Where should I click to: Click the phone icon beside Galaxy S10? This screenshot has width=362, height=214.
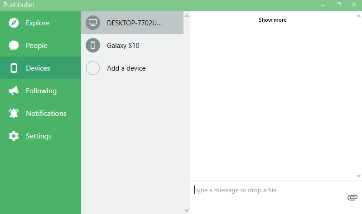point(93,45)
